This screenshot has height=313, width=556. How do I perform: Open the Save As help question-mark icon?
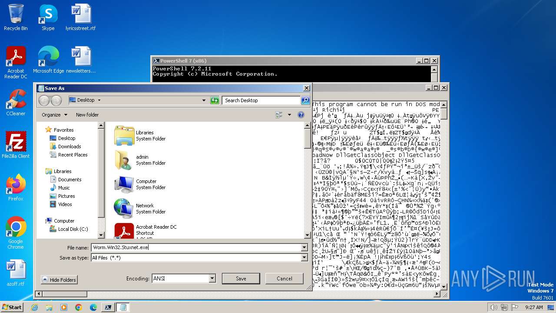tap(301, 115)
